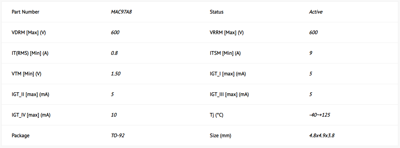Click the IGT_I [max] (mA) label
Viewport: 400px width, 148px height.
coord(228,74)
